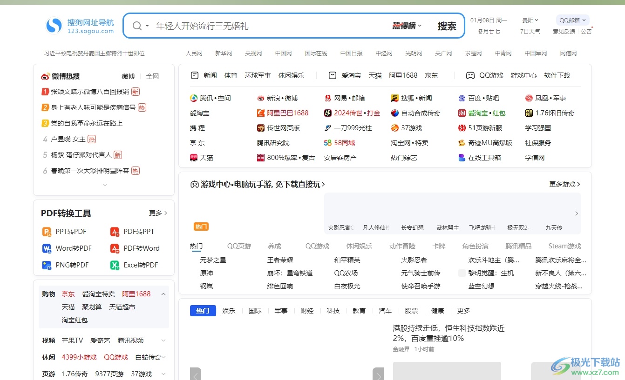The height and width of the screenshot is (380, 625).
Task: Click the PPT转PDF icon
Action: coord(47,232)
